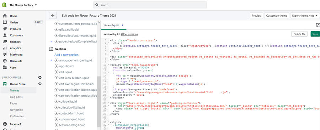Expand editor to fullscreen icon
The width and height of the screenshot is (320, 130).
[318, 25]
